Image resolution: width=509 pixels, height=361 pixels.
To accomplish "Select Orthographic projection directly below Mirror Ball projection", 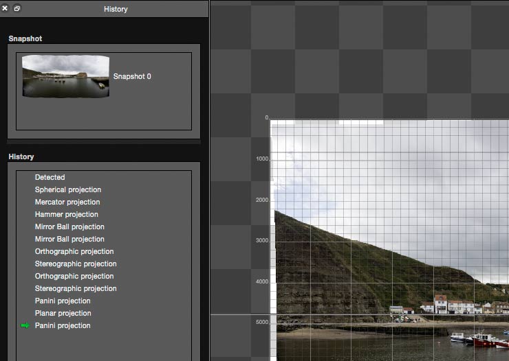I will point(74,252).
